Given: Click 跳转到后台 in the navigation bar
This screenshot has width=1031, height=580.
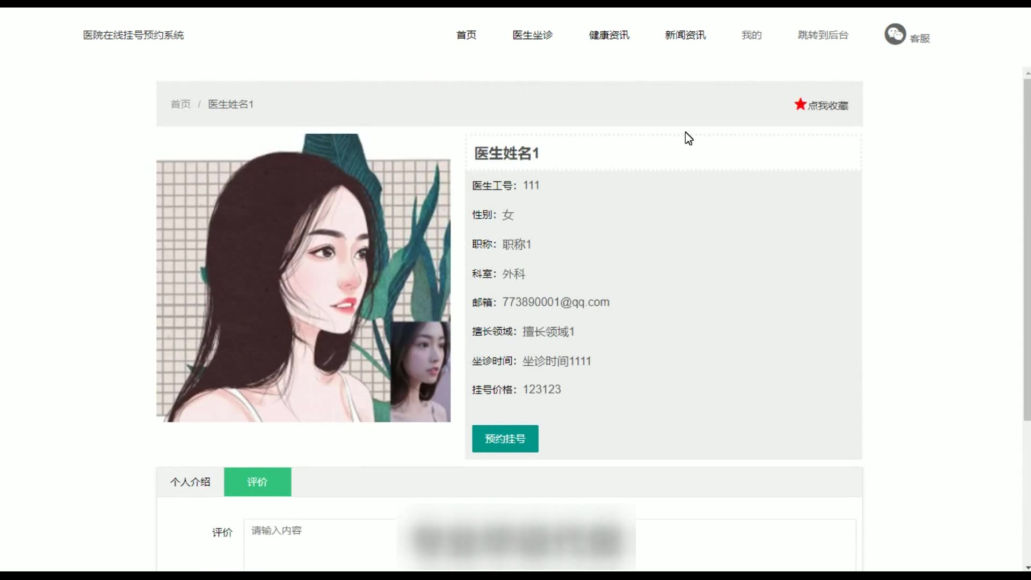Looking at the screenshot, I should 823,35.
